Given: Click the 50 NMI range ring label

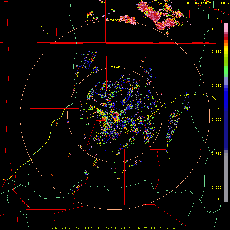Looking at the screenshot, I should click(x=115, y=68).
